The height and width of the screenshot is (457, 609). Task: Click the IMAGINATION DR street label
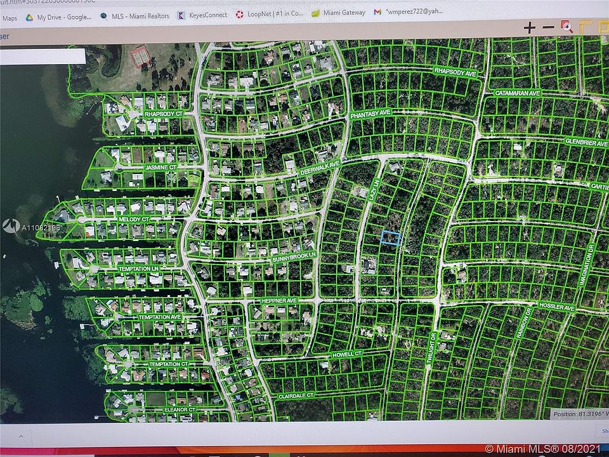point(586,265)
